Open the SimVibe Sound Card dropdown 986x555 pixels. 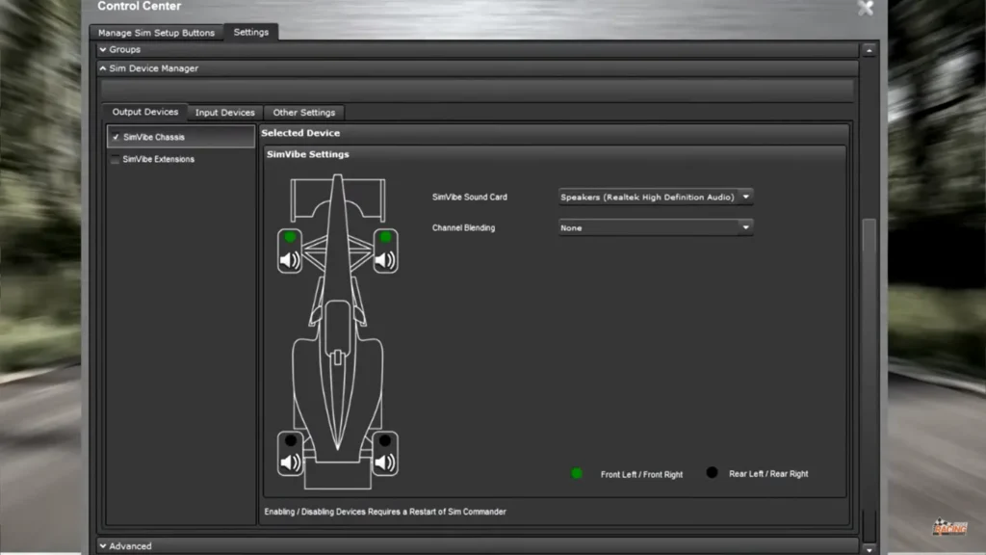coord(655,197)
